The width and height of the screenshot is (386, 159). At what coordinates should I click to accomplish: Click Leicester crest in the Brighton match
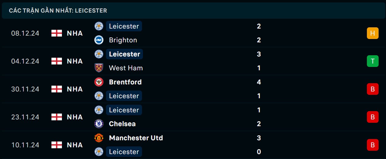(99, 26)
